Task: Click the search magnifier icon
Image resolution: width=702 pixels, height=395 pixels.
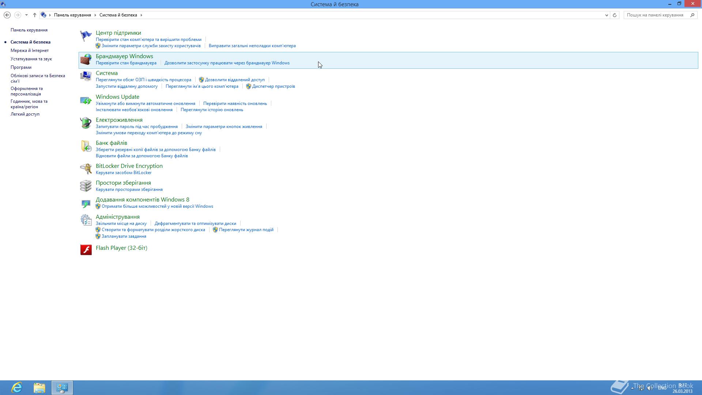Action: (692, 15)
